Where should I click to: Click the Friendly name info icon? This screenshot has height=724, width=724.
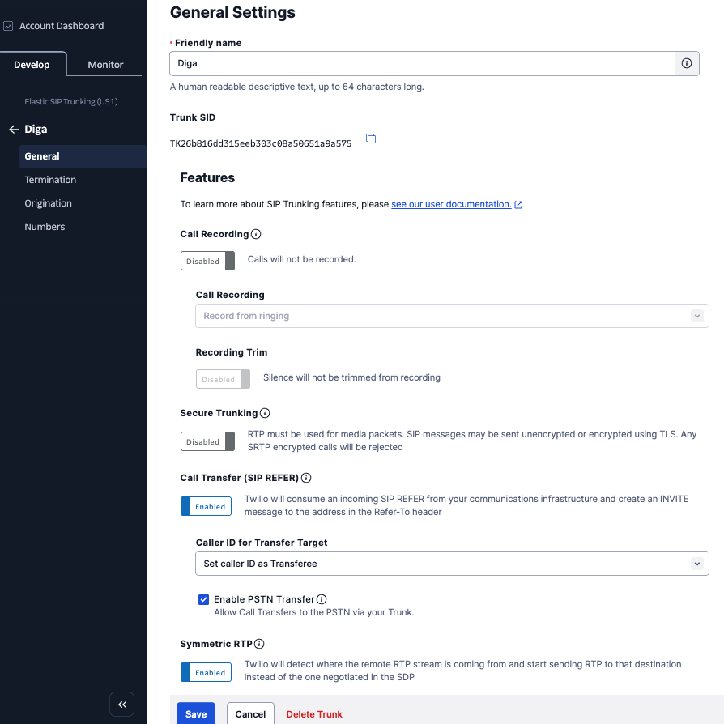[x=687, y=63]
